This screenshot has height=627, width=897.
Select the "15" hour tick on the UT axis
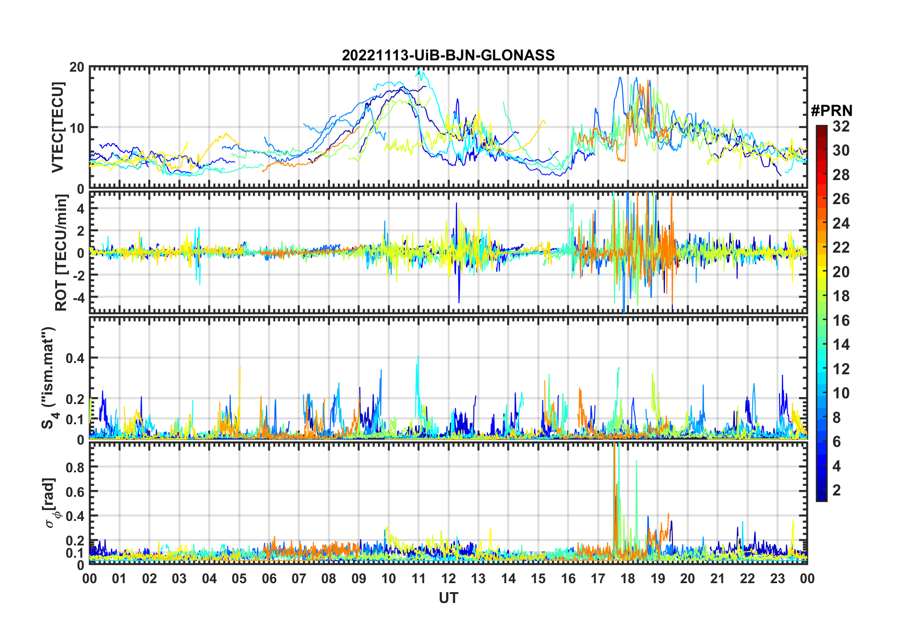point(538,578)
